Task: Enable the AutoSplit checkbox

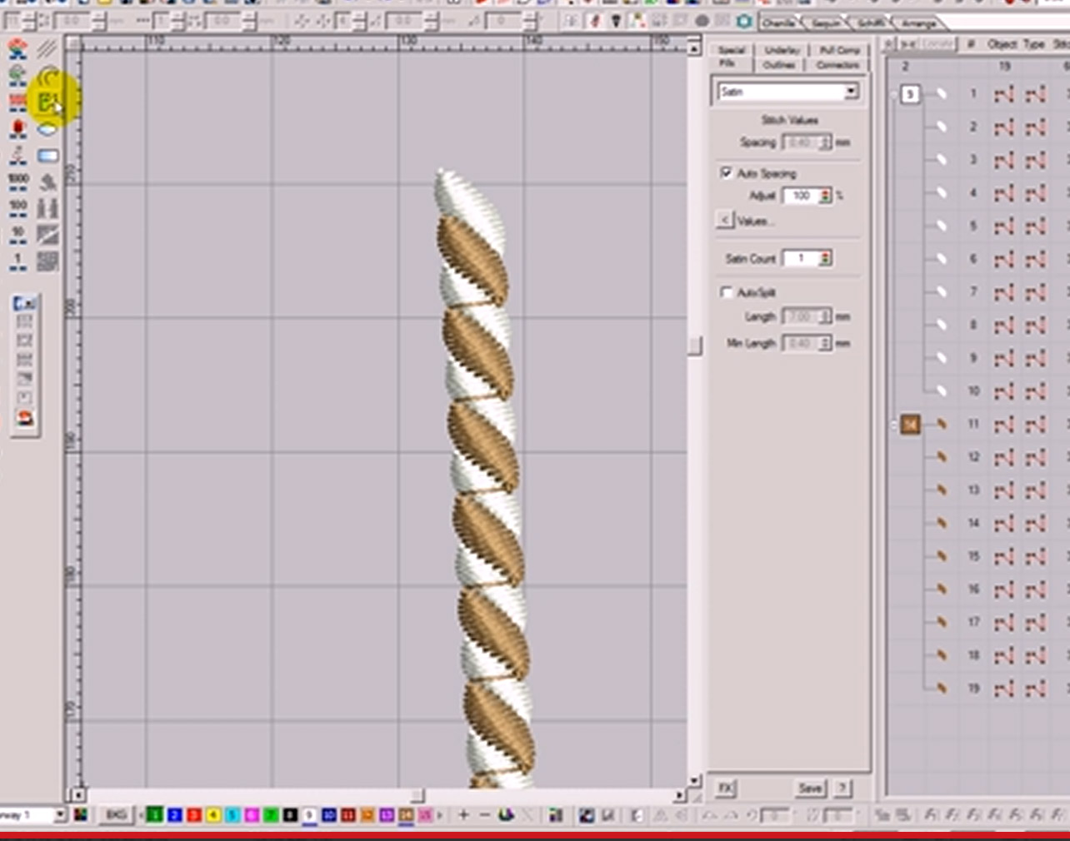Action: tap(726, 292)
